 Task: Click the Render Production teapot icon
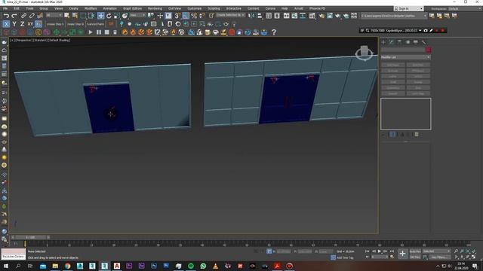click(x=338, y=15)
